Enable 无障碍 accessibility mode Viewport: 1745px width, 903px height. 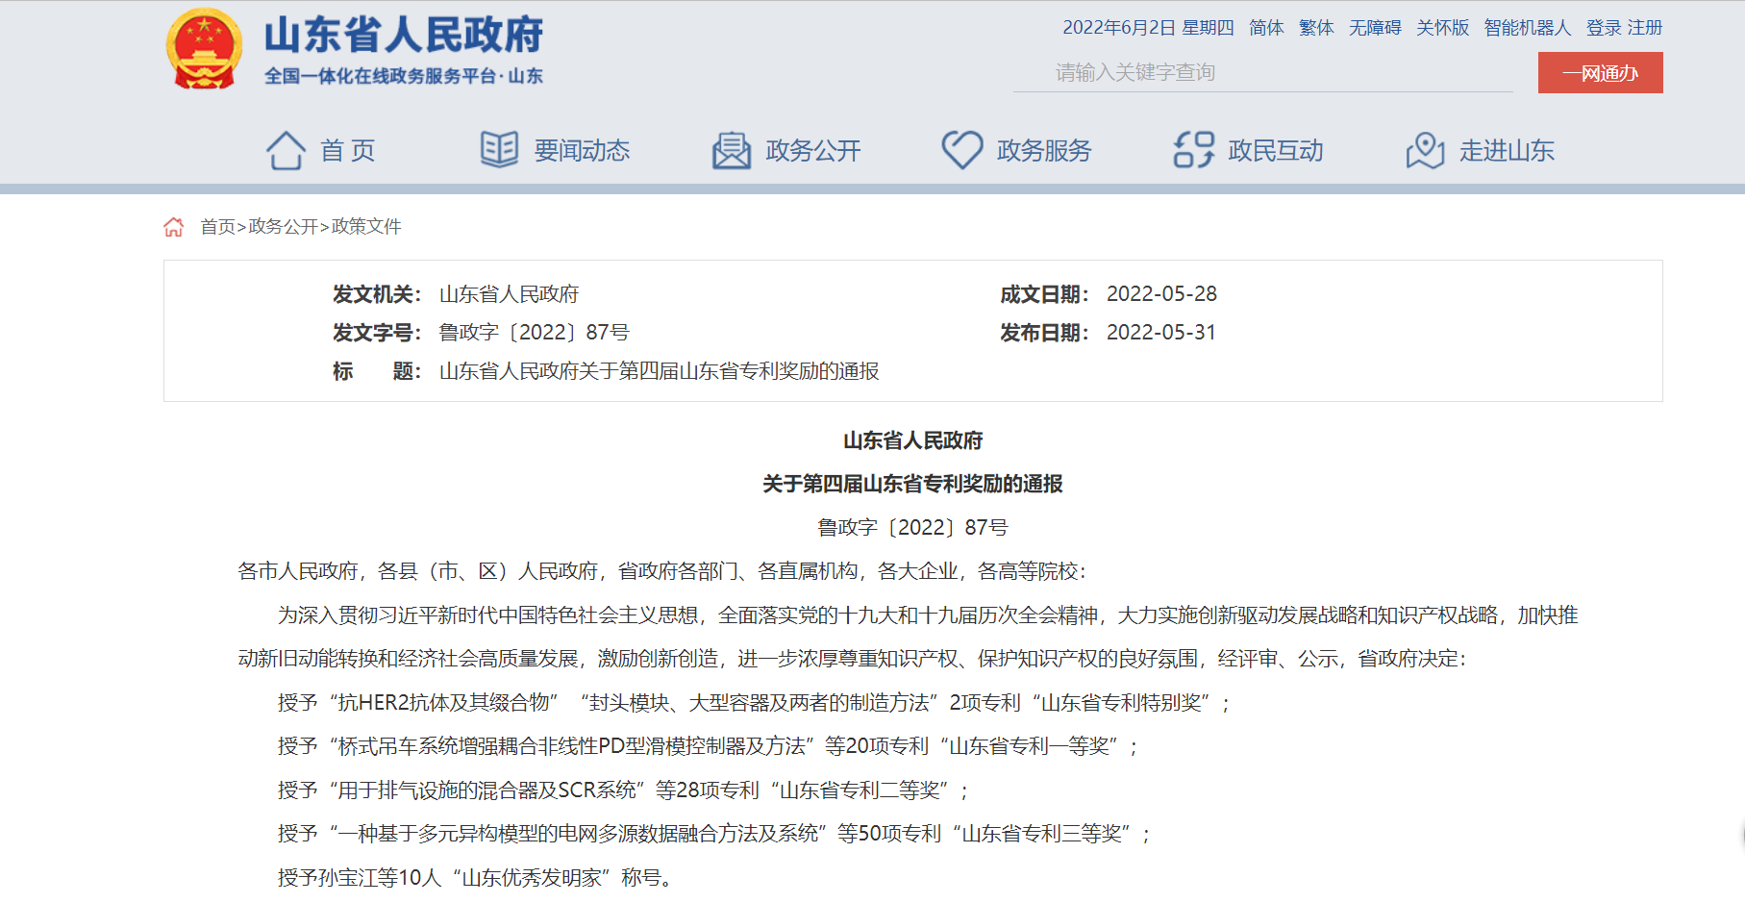click(1375, 28)
